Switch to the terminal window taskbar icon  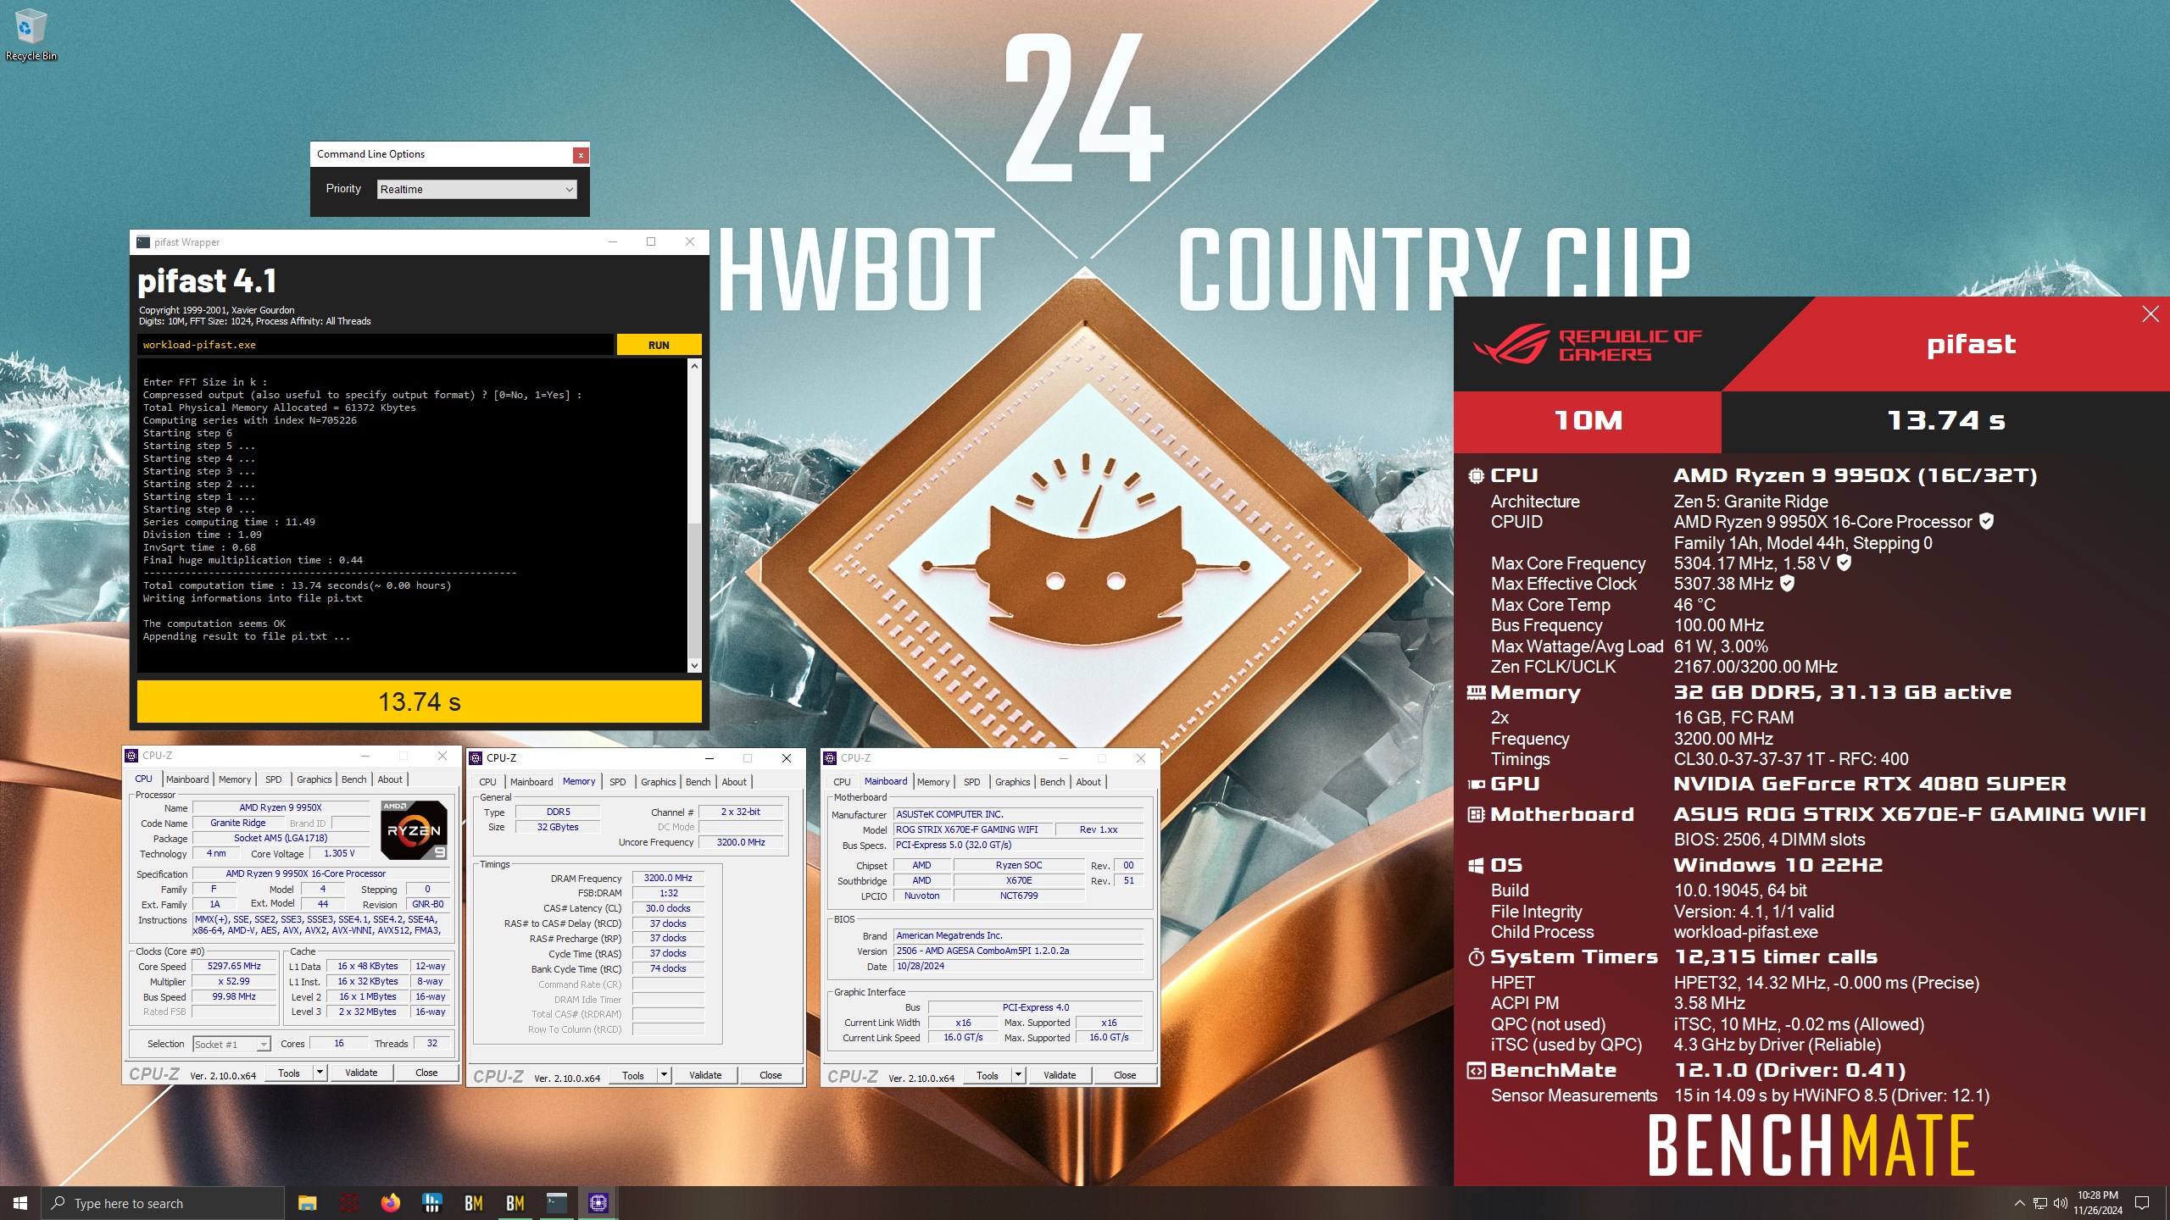click(556, 1203)
